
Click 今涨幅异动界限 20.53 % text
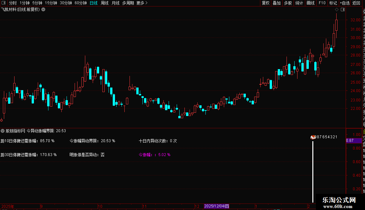[x=92, y=141]
